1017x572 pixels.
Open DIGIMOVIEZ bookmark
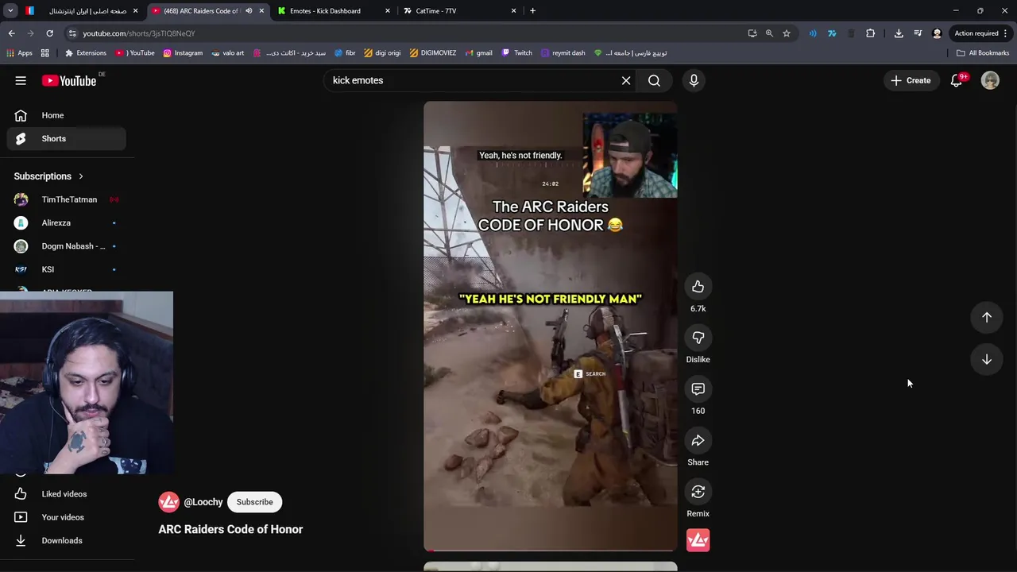433,53
